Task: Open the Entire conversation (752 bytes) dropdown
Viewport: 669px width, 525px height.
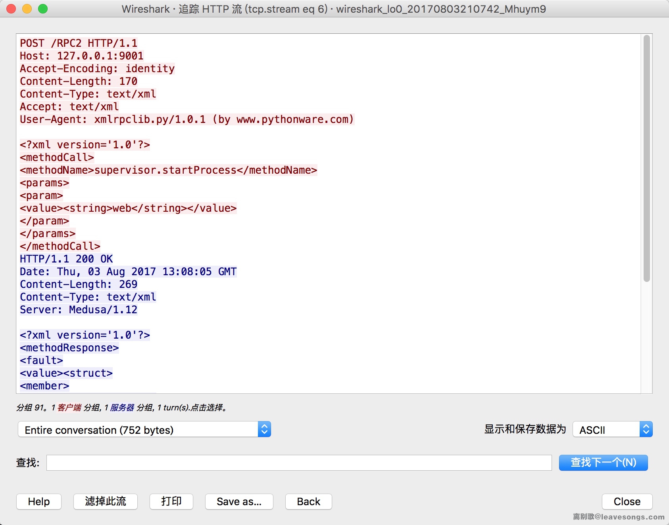Action: (x=144, y=429)
